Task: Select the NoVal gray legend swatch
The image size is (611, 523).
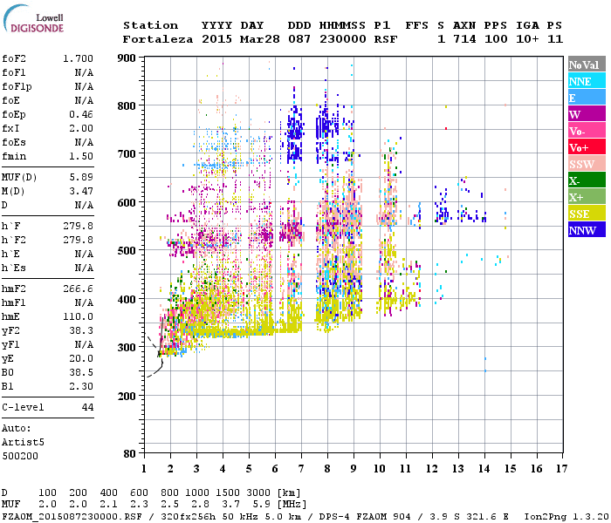Action: pos(587,65)
